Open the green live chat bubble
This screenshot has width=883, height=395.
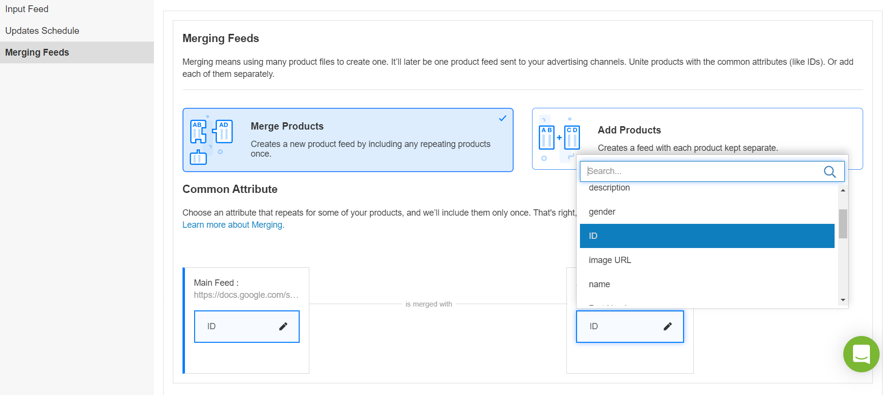point(861,354)
